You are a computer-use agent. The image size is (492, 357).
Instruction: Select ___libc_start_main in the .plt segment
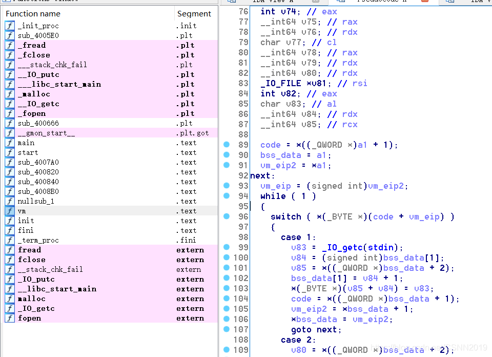[111, 84]
